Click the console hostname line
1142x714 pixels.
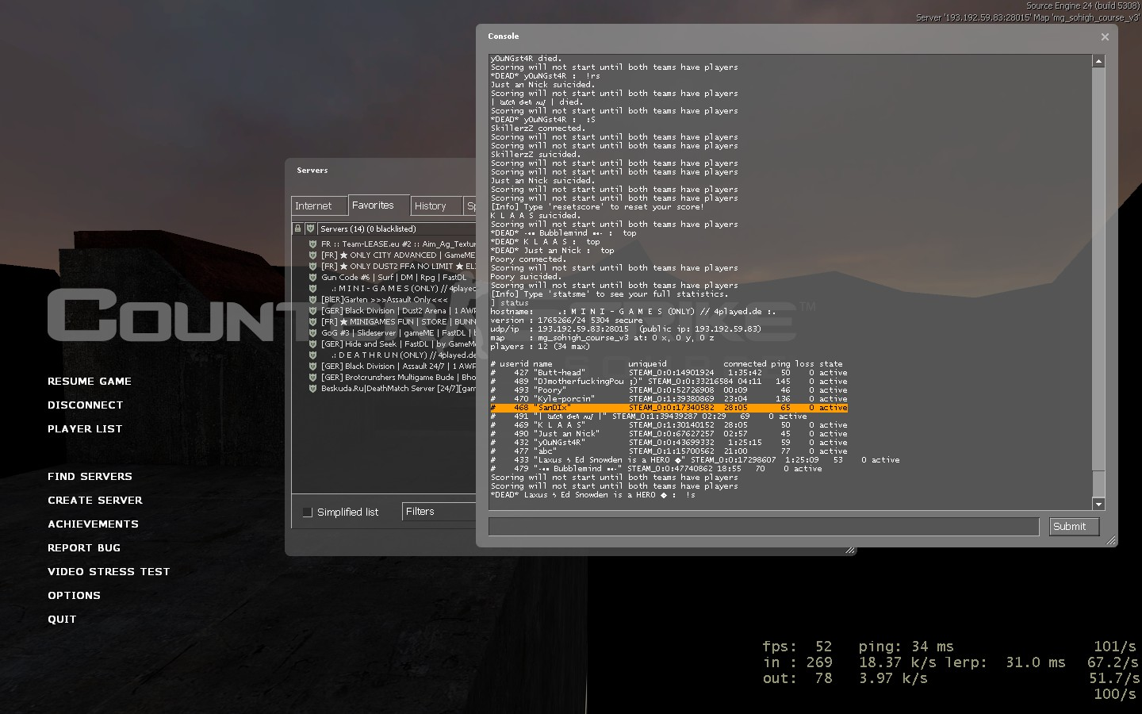tap(633, 312)
